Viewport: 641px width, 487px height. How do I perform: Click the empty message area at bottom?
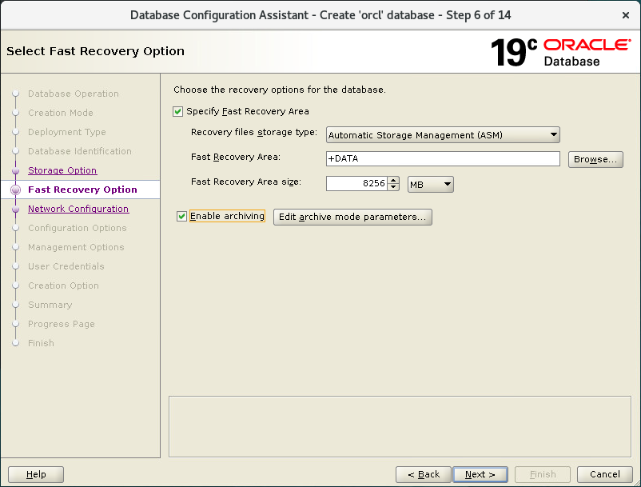point(400,426)
